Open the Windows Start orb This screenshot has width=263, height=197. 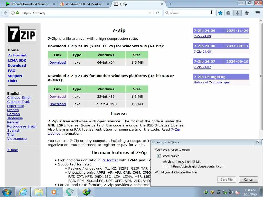tap(7, 192)
